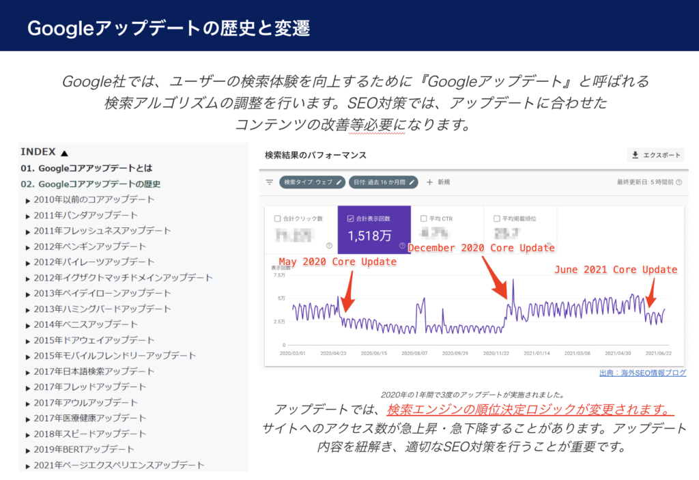699x480 pixels.
Task: Edit date range via pencil icon
Action: [x=412, y=182]
